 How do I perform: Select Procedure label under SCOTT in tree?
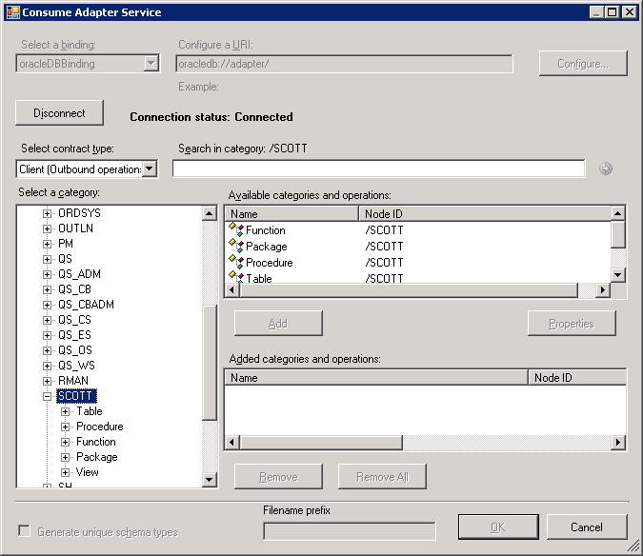[100, 427]
